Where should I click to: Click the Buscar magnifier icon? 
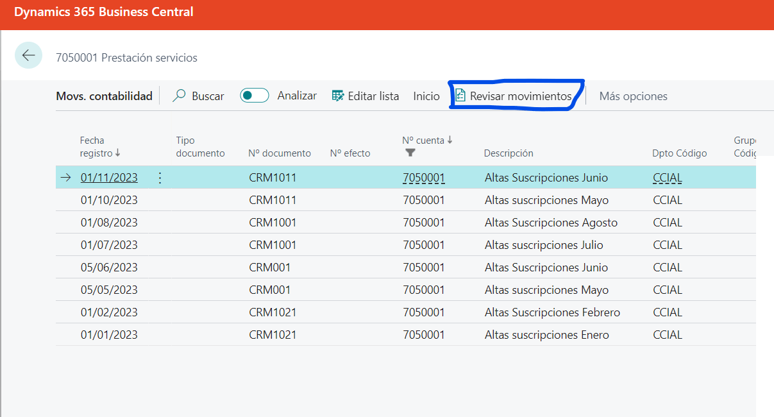[x=180, y=96]
